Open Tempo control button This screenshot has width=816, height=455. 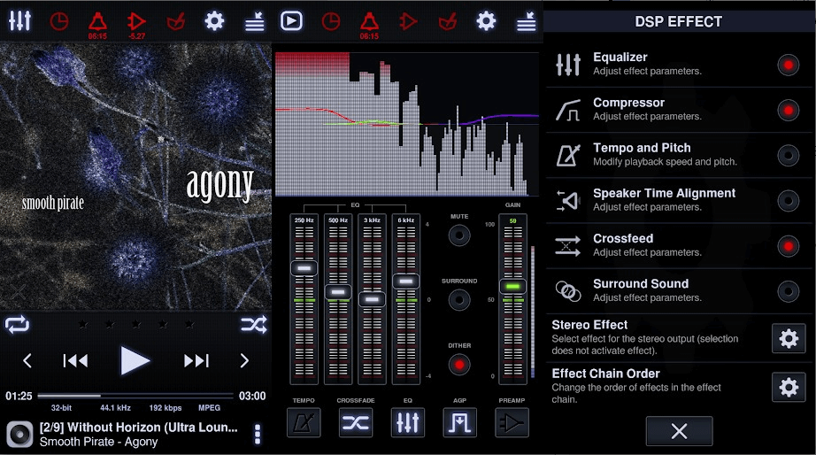coord(304,423)
